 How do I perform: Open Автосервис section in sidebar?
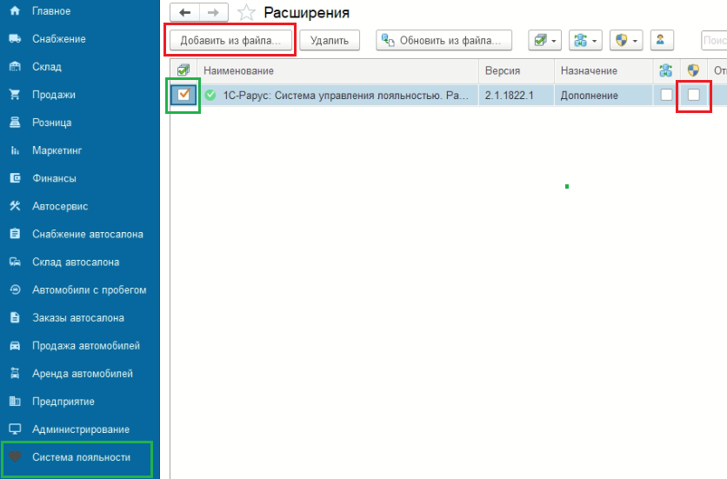pos(59,206)
